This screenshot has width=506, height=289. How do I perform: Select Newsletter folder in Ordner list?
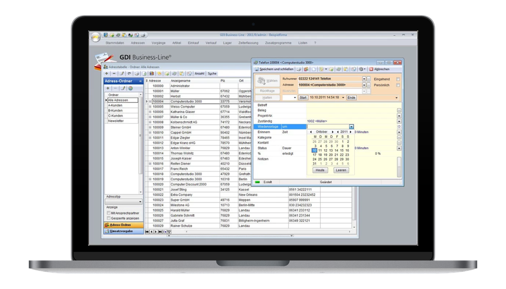pos(122,121)
